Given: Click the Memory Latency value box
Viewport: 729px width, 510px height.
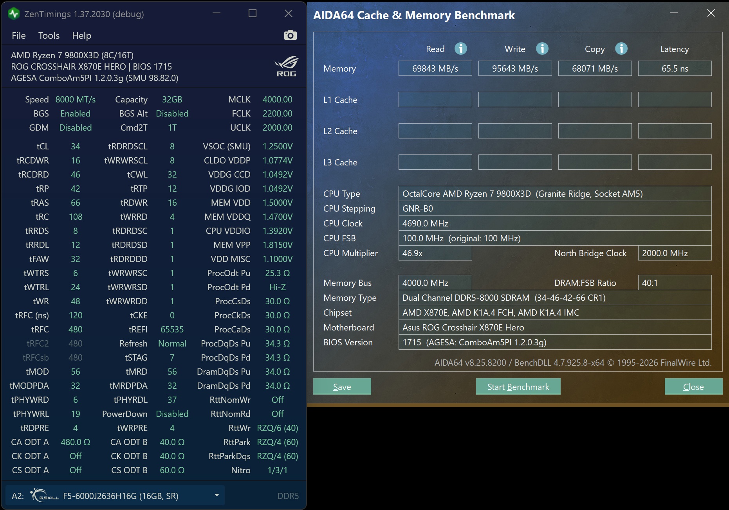Looking at the screenshot, I should coord(675,68).
